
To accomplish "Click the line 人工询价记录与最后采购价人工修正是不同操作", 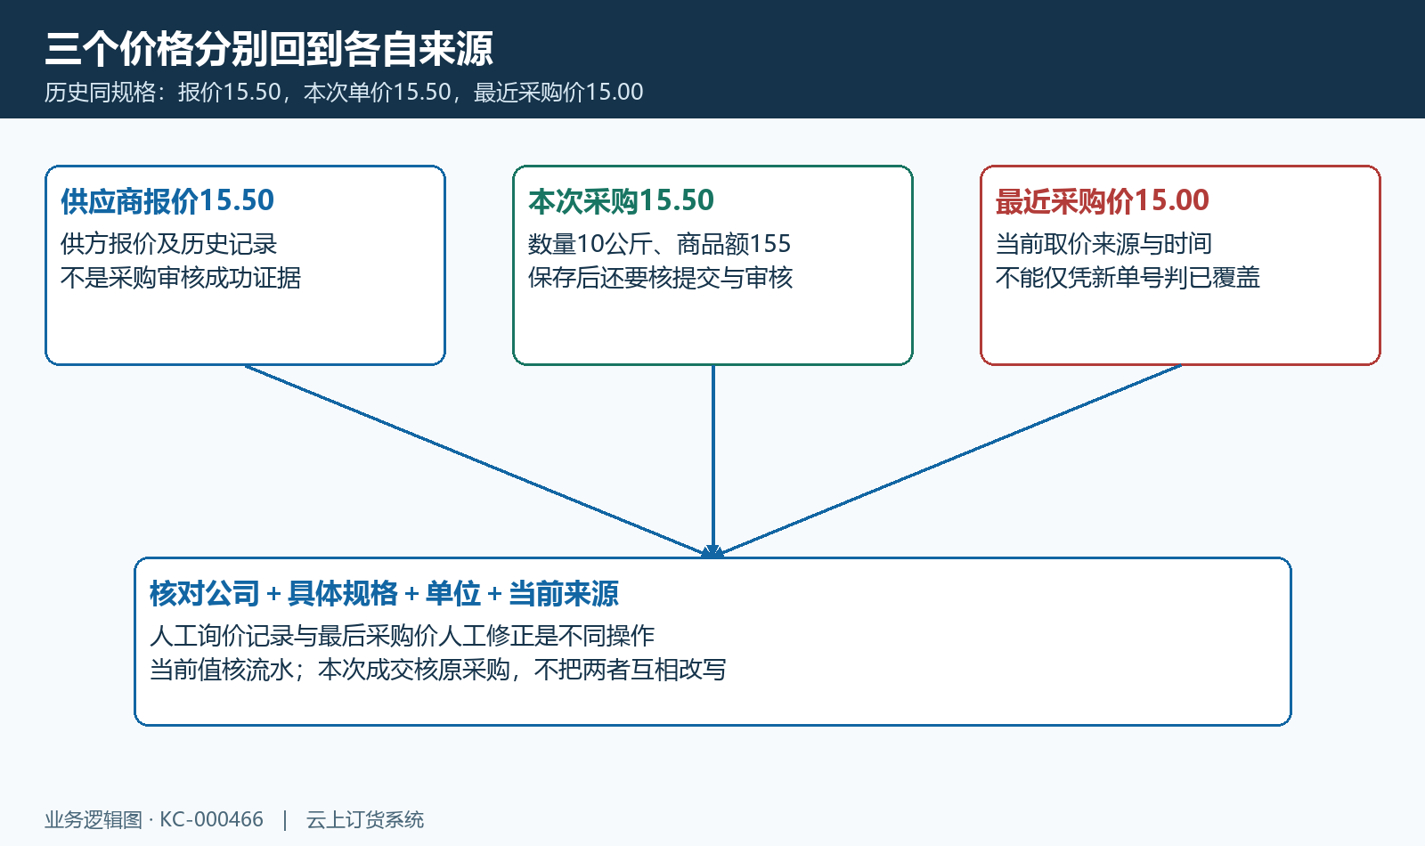I will [402, 636].
